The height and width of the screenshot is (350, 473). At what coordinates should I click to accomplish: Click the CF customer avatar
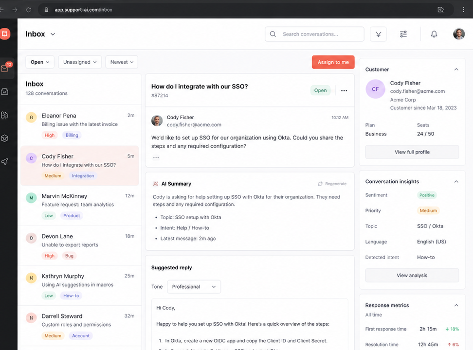click(x=375, y=89)
